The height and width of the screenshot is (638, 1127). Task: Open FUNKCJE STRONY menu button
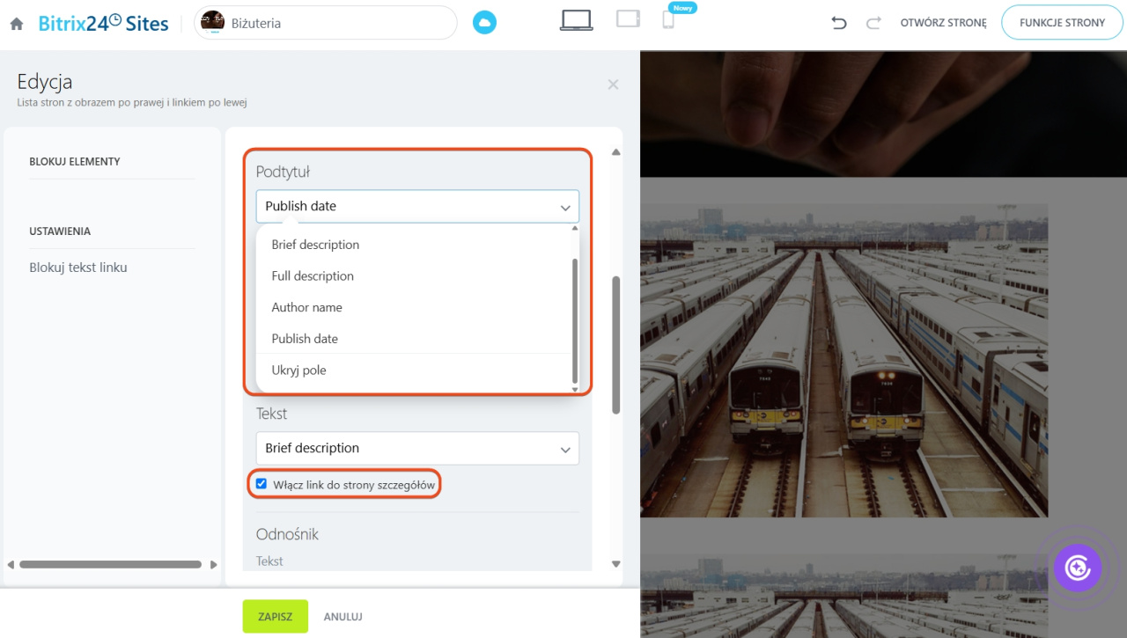coord(1062,23)
